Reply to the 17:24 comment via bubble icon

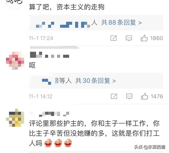pos(129,38)
